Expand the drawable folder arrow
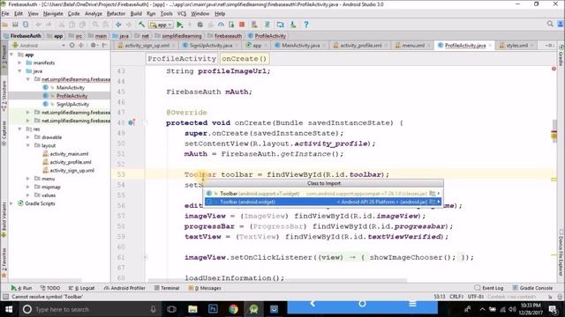 (x=27, y=137)
